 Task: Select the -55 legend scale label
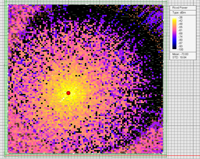[180, 27]
